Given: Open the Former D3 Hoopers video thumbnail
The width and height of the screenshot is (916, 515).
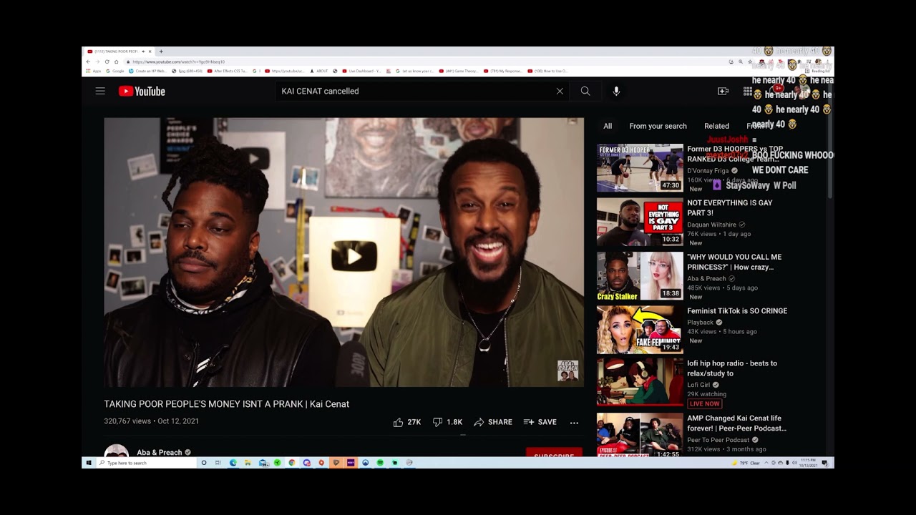Looking at the screenshot, I should [x=640, y=168].
